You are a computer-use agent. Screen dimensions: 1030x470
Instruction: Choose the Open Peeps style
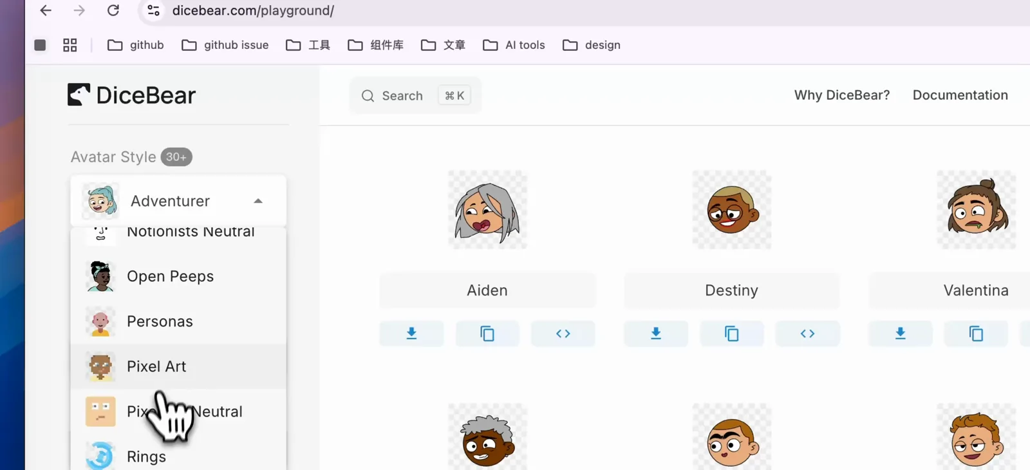click(178, 276)
